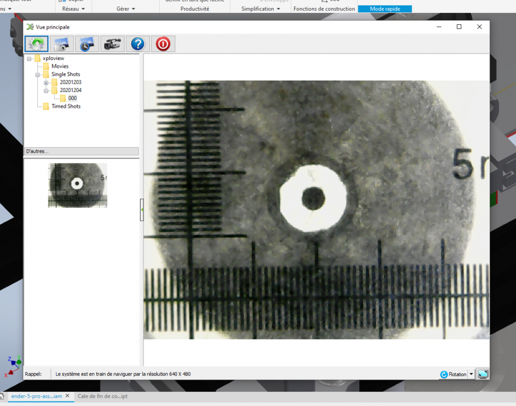
Task: Click the Rotation button
Action: (454, 374)
